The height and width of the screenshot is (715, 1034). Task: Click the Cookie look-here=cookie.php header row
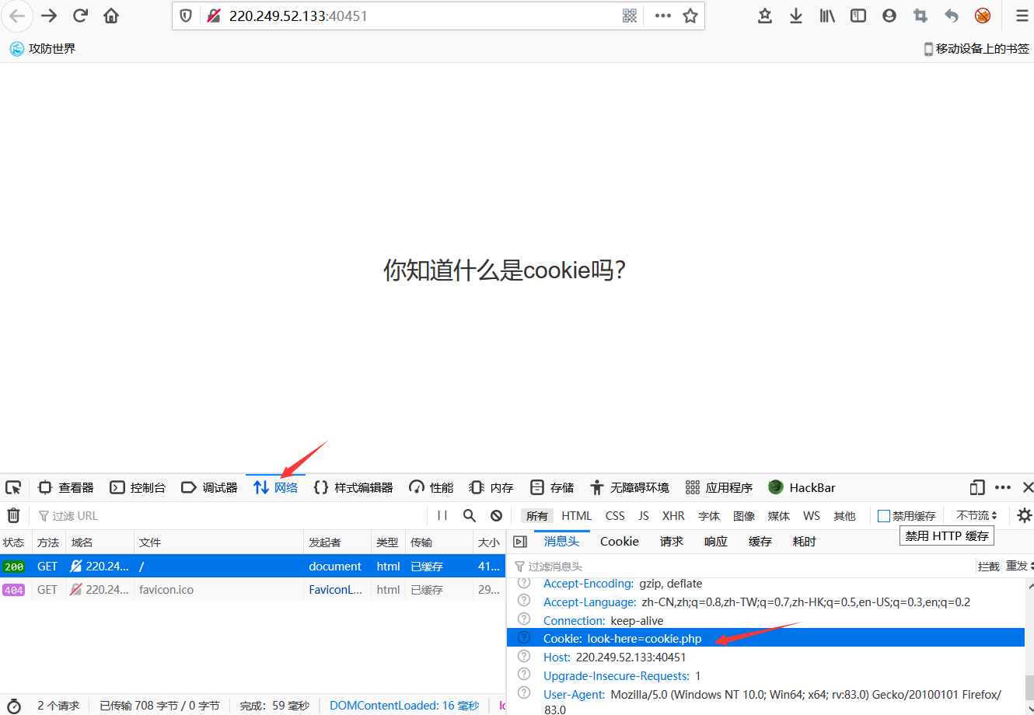[765, 638]
